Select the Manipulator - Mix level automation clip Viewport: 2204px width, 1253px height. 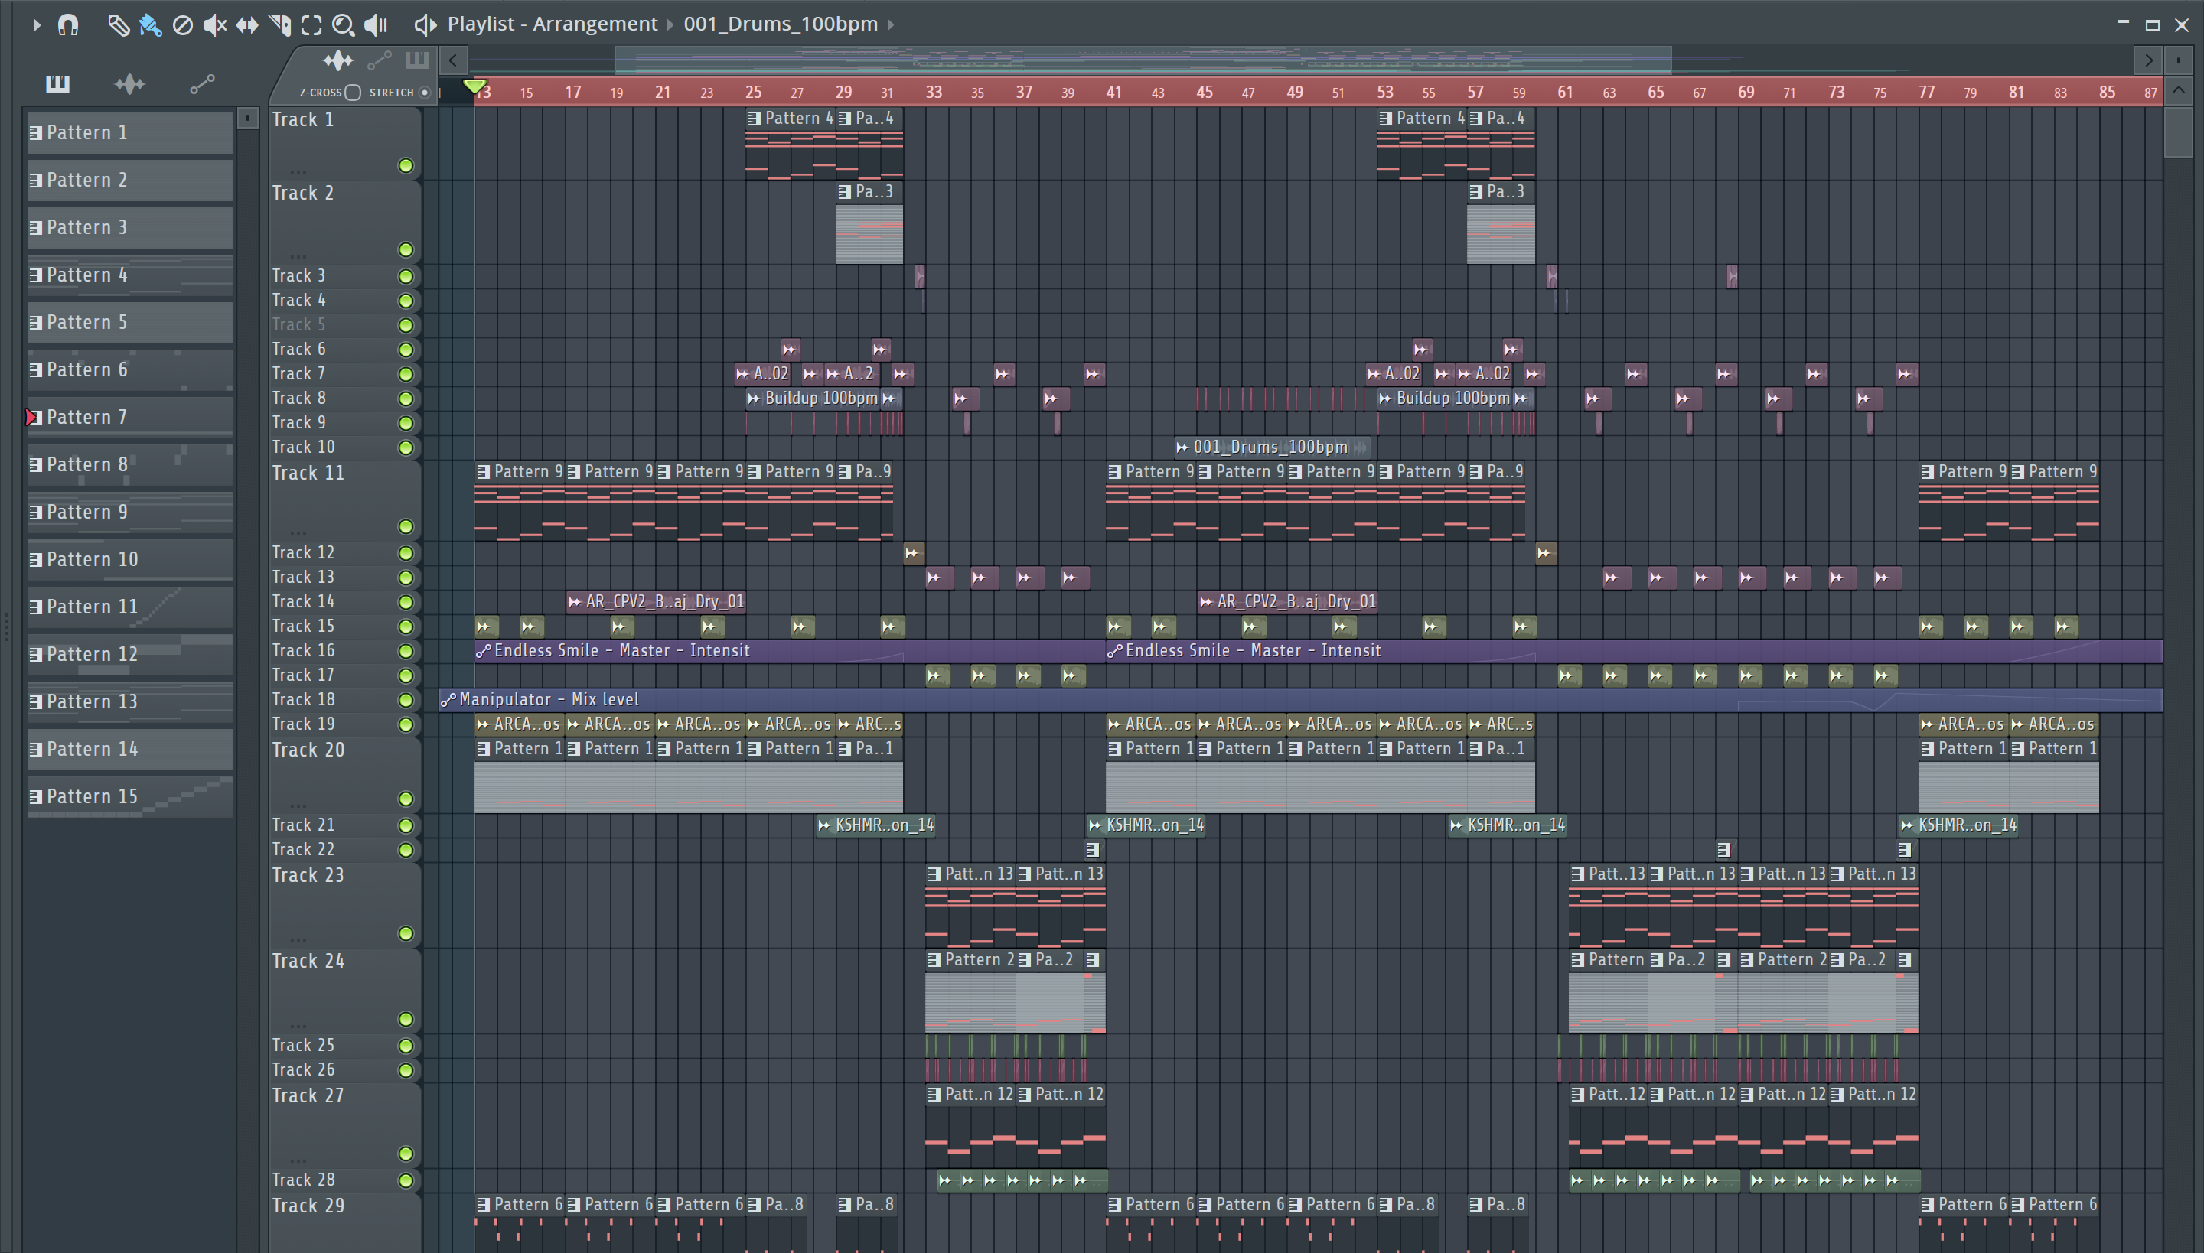pyautogui.click(x=1300, y=701)
